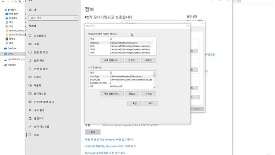This screenshot has height=155, width=275.
Task: Open USB 드라이브 (D:) drive icon
Action: [6, 59]
